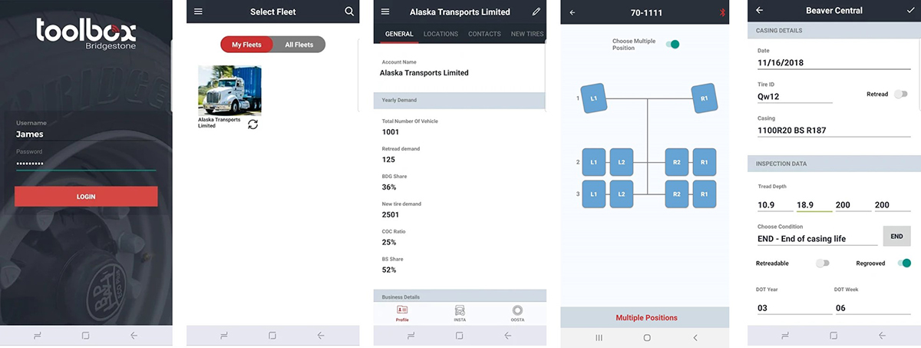
Task: Switch to the Locations tab
Action: tap(441, 34)
